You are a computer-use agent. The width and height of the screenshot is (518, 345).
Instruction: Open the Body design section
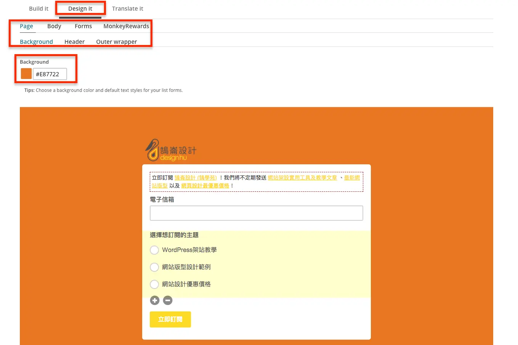pyautogui.click(x=54, y=26)
